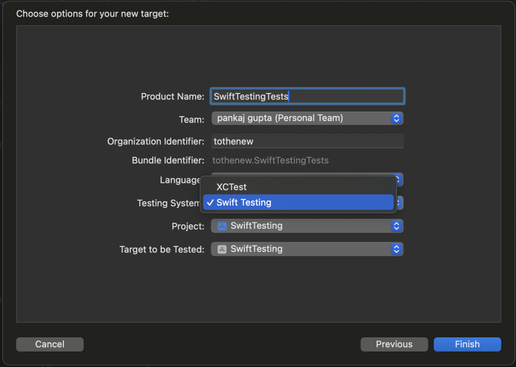The image size is (516, 367).
Task: Click the chevron arrows on the Project popup
Action: 398,226
